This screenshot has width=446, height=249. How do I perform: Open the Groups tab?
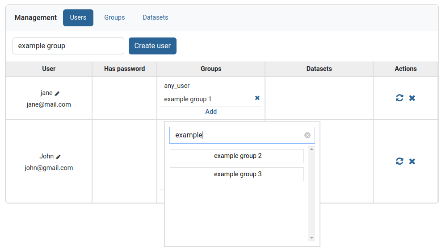pos(114,18)
